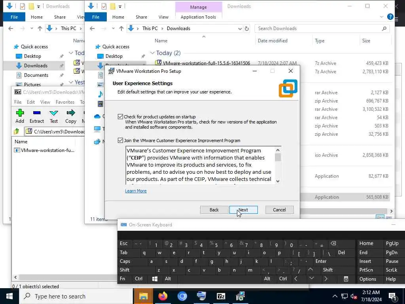Viewport: 405px width, 304px height.
Task: Sort by Size column header
Action: coord(366,41)
